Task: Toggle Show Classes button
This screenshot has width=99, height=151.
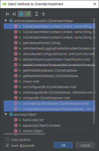Action: 21,14
